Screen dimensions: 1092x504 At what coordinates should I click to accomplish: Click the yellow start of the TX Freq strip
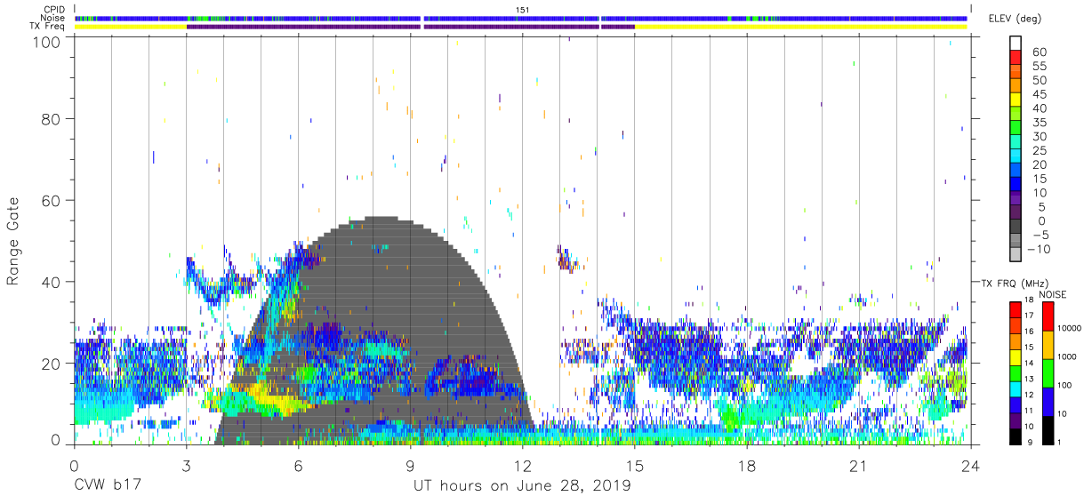point(131,27)
